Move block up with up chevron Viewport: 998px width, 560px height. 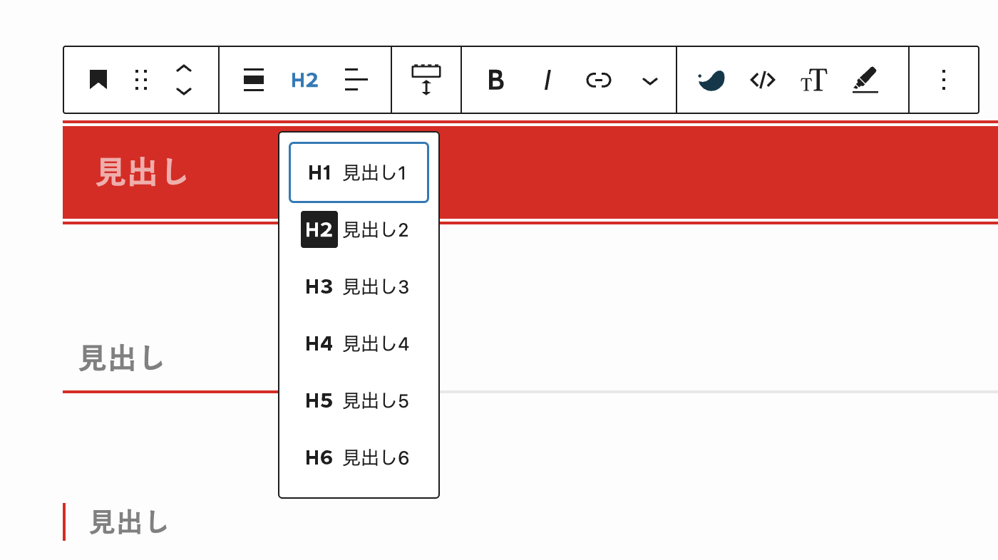pos(184,68)
